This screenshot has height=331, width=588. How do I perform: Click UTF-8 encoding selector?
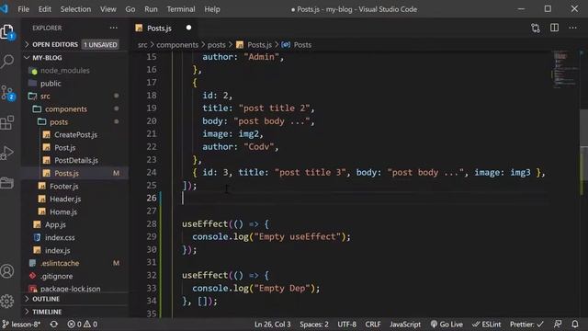point(347,325)
